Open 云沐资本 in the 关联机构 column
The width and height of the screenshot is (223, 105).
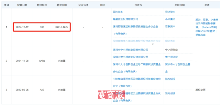(x=170, y=12)
